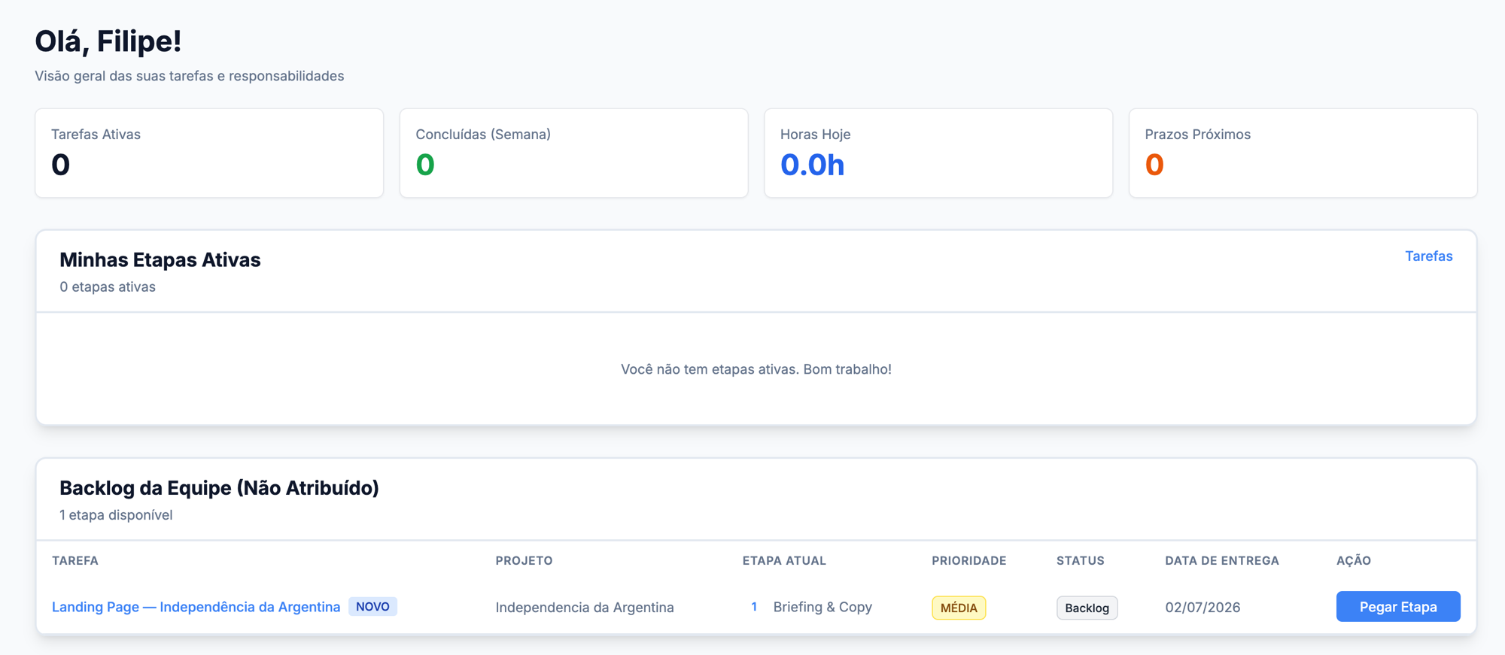Select the Prazos Próximos card

click(x=1303, y=153)
